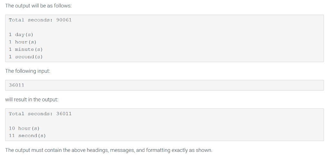Click the 'Total seconds: 90061' line
The width and height of the screenshot is (330, 157).
point(40,20)
